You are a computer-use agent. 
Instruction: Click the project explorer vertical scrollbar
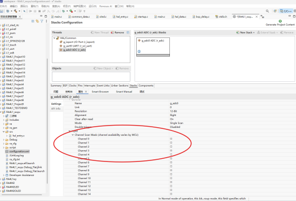[x=47, y=121]
